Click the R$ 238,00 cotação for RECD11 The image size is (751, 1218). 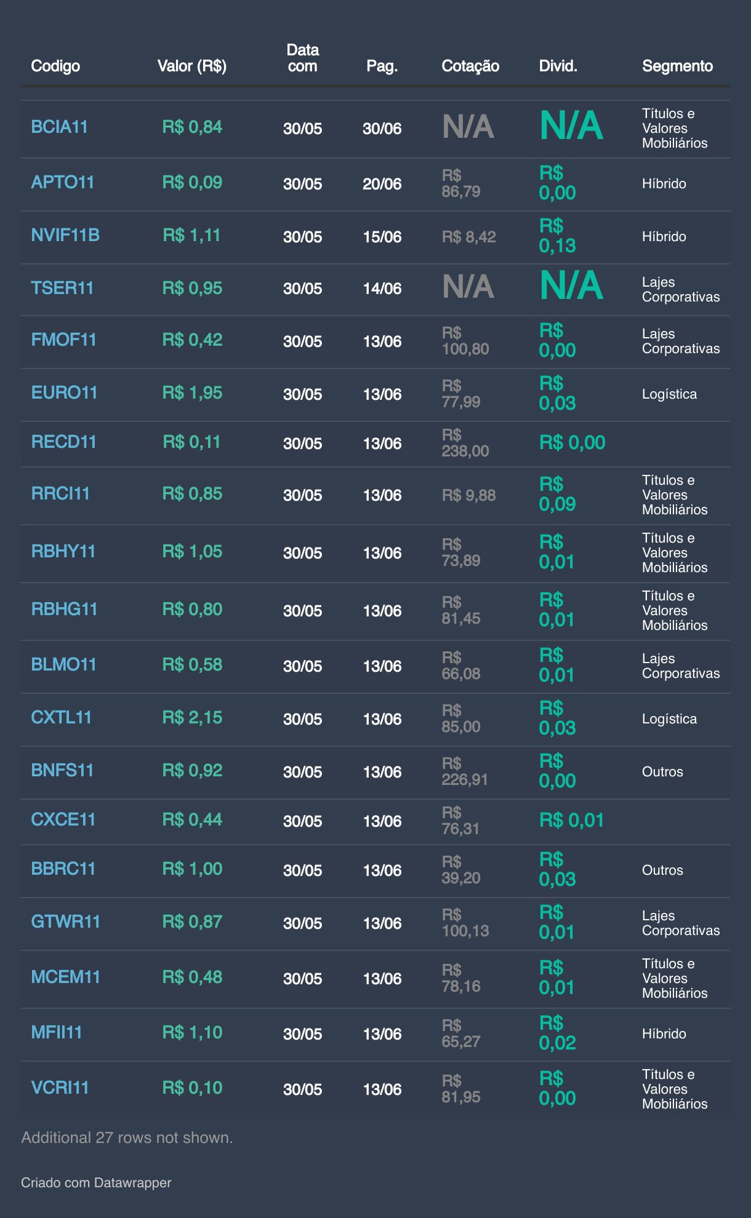tap(465, 444)
